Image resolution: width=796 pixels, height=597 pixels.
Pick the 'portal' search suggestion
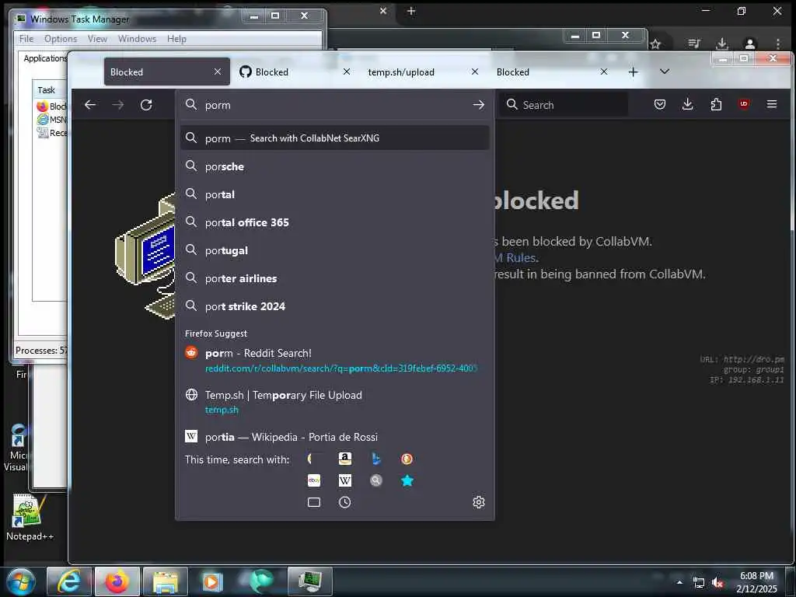pyautogui.click(x=334, y=194)
